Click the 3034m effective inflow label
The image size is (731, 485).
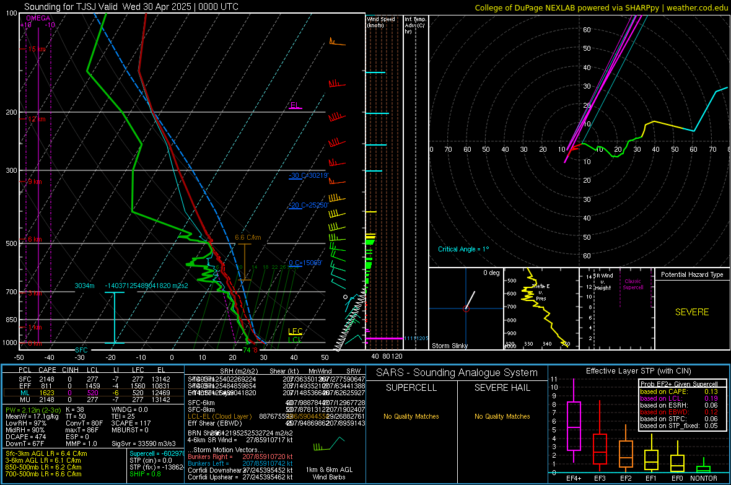point(84,286)
